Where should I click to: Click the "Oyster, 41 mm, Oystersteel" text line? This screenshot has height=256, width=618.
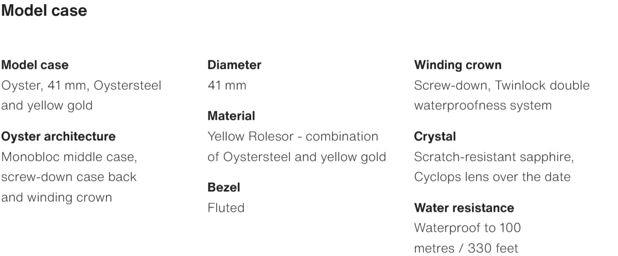click(81, 85)
